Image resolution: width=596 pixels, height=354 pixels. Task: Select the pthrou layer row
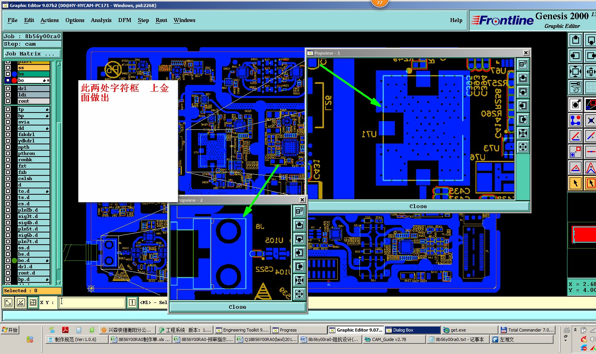(x=33, y=153)
